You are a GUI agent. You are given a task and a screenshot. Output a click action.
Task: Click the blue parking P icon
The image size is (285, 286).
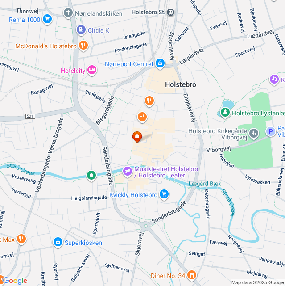click(271, 131)
